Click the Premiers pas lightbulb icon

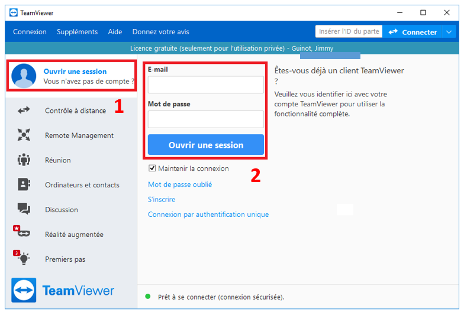(x=22, y=258)
